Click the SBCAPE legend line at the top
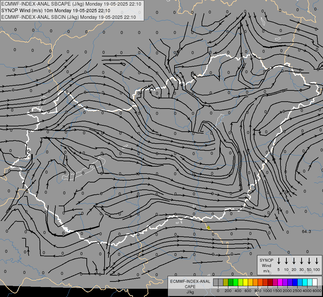The image size is (323, 297). [x=71, y=4]
